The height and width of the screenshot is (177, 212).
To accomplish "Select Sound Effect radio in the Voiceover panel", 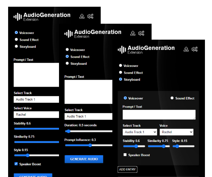I will point(16,39).
